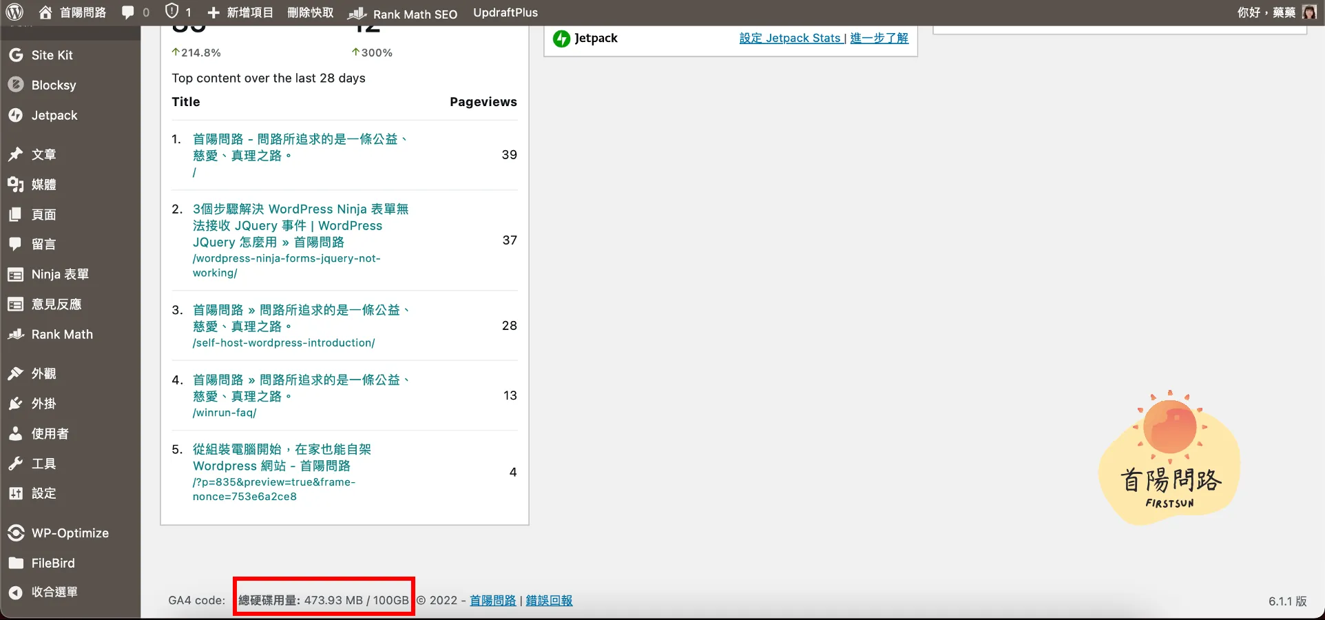This screenshot has width=1325, height=620.
Task: Click the 首陽問路 FIRSTSUN sun logo image
Action: point(1169,458)
